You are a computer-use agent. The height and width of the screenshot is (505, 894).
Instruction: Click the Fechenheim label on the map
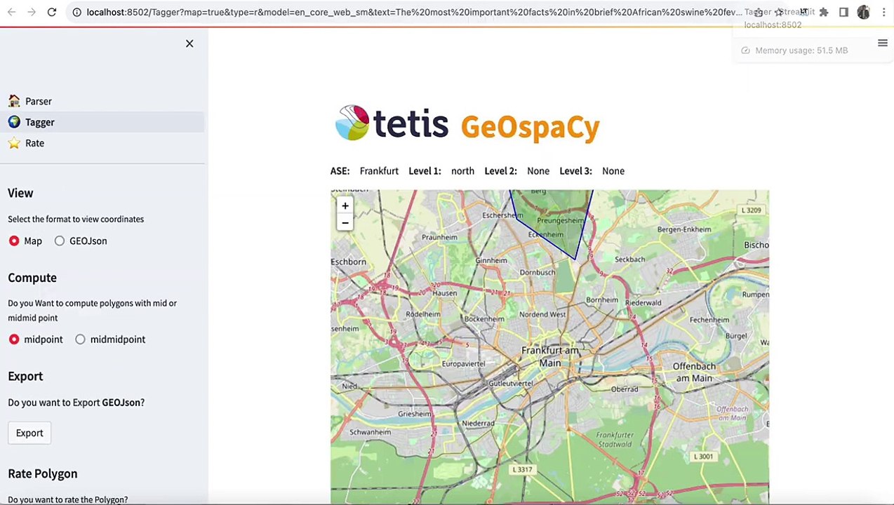click(709, 320)
